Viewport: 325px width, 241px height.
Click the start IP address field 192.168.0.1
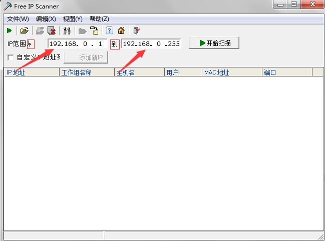77,43
